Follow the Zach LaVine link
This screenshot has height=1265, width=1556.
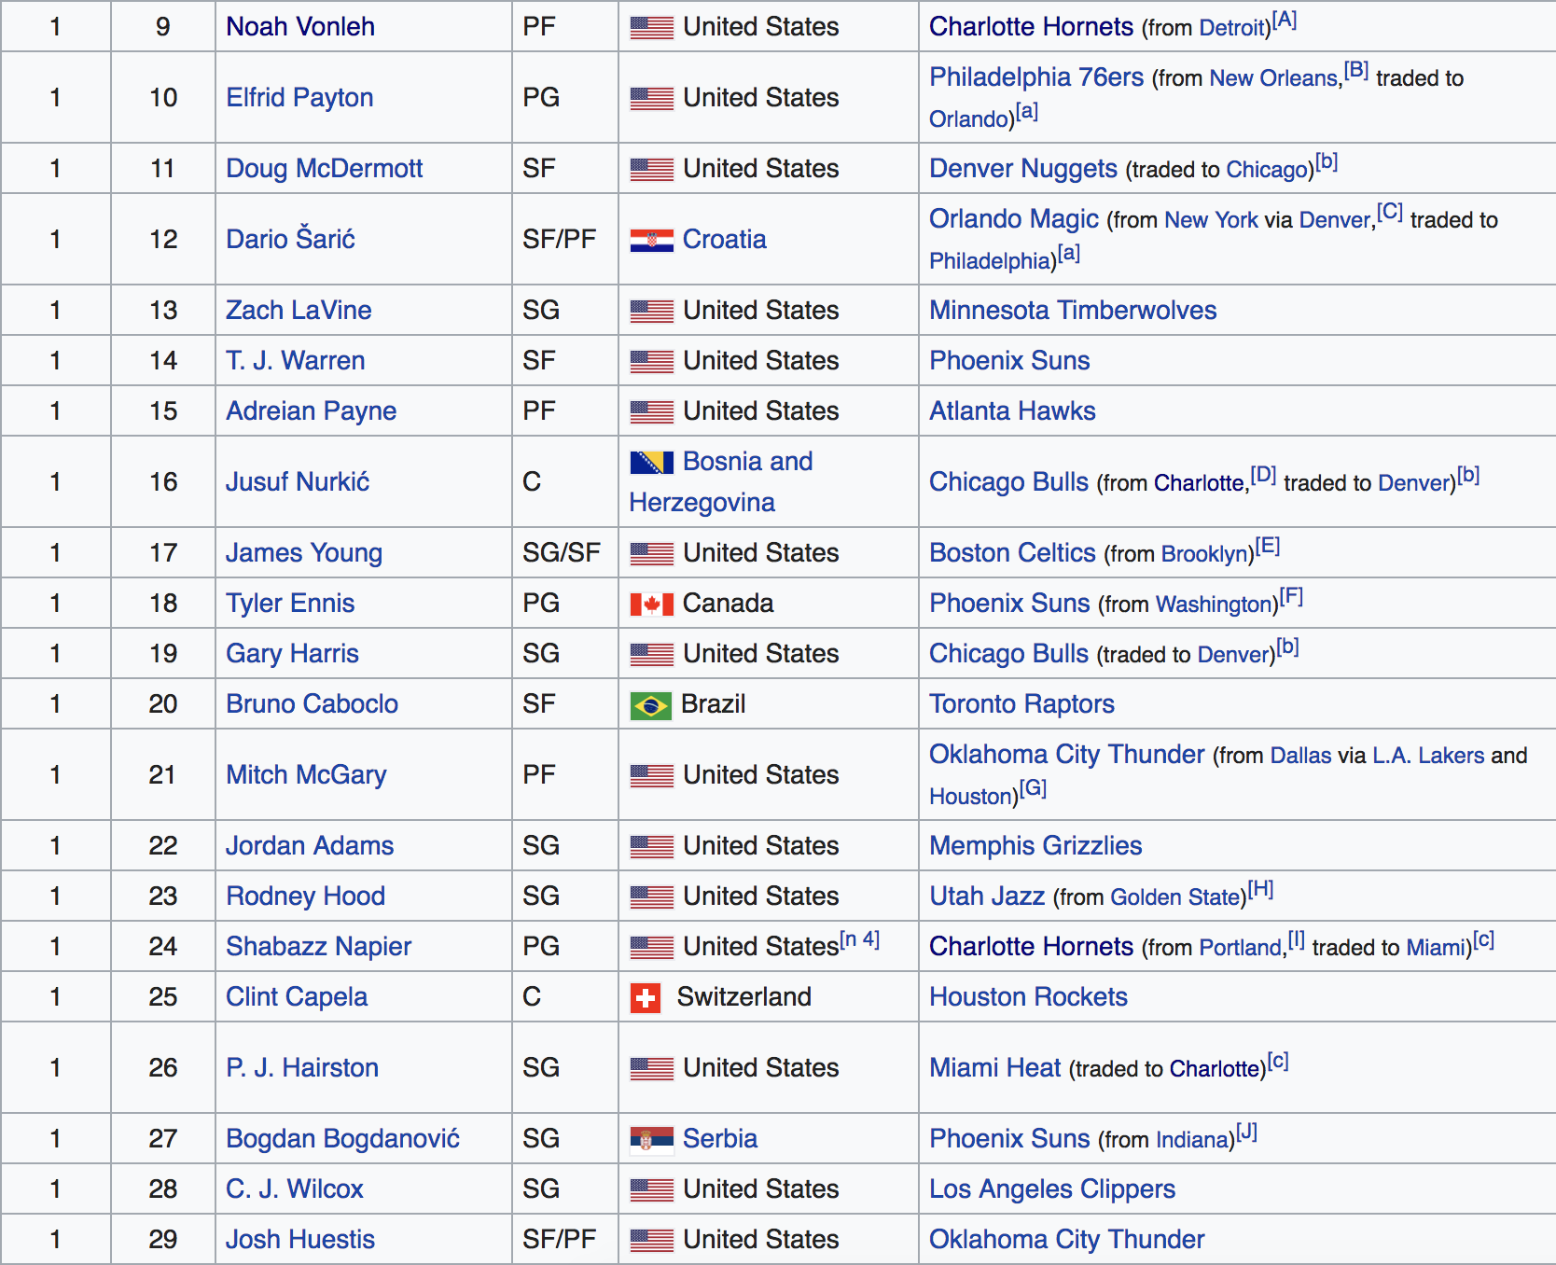(x=299, y=310)
